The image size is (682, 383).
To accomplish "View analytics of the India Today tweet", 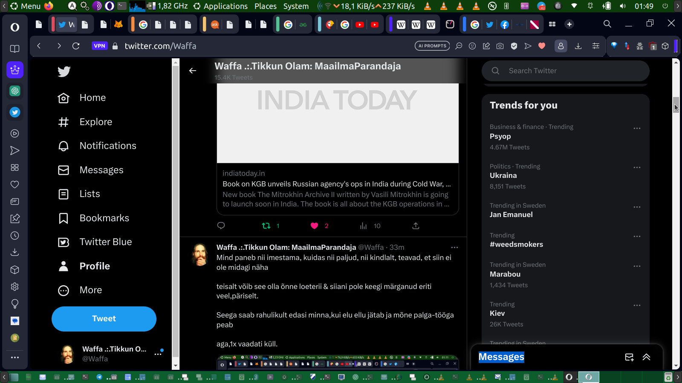I will pos(363,226).
